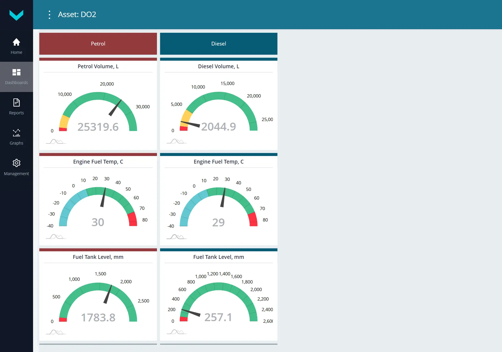
Task: Open the trend sparkline under Petrol Engine Fuel Temp
Action: [56, 237]
